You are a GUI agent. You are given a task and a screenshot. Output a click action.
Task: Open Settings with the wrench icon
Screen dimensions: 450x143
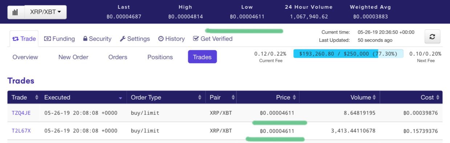pyautogui.click(x=135, y=39)
